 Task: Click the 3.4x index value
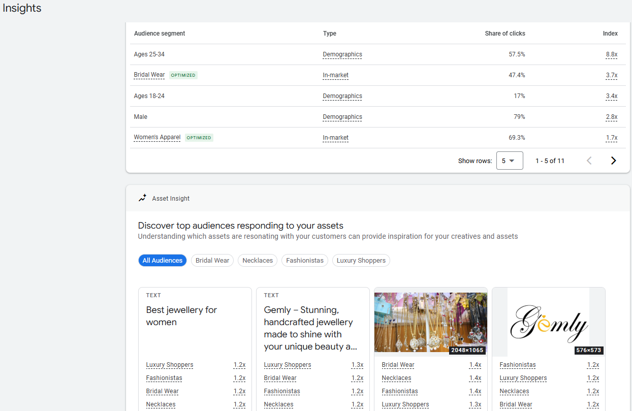[x=612, y=96]
